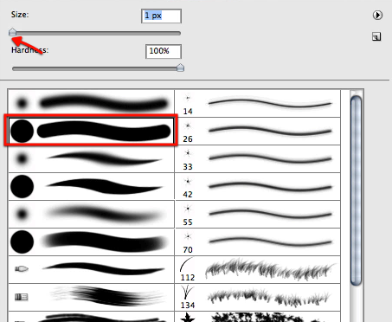Select the soft round tapered brush in third row

tap(91, 158)
